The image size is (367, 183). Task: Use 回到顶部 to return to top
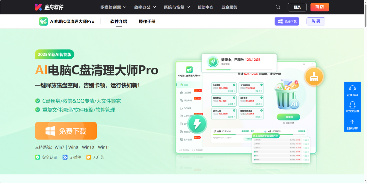point(353,123)
